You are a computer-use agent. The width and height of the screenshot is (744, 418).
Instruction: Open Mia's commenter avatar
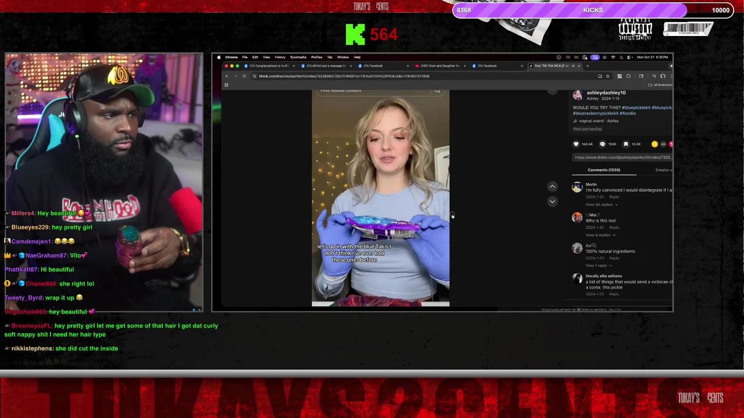(x=577, y=217)
